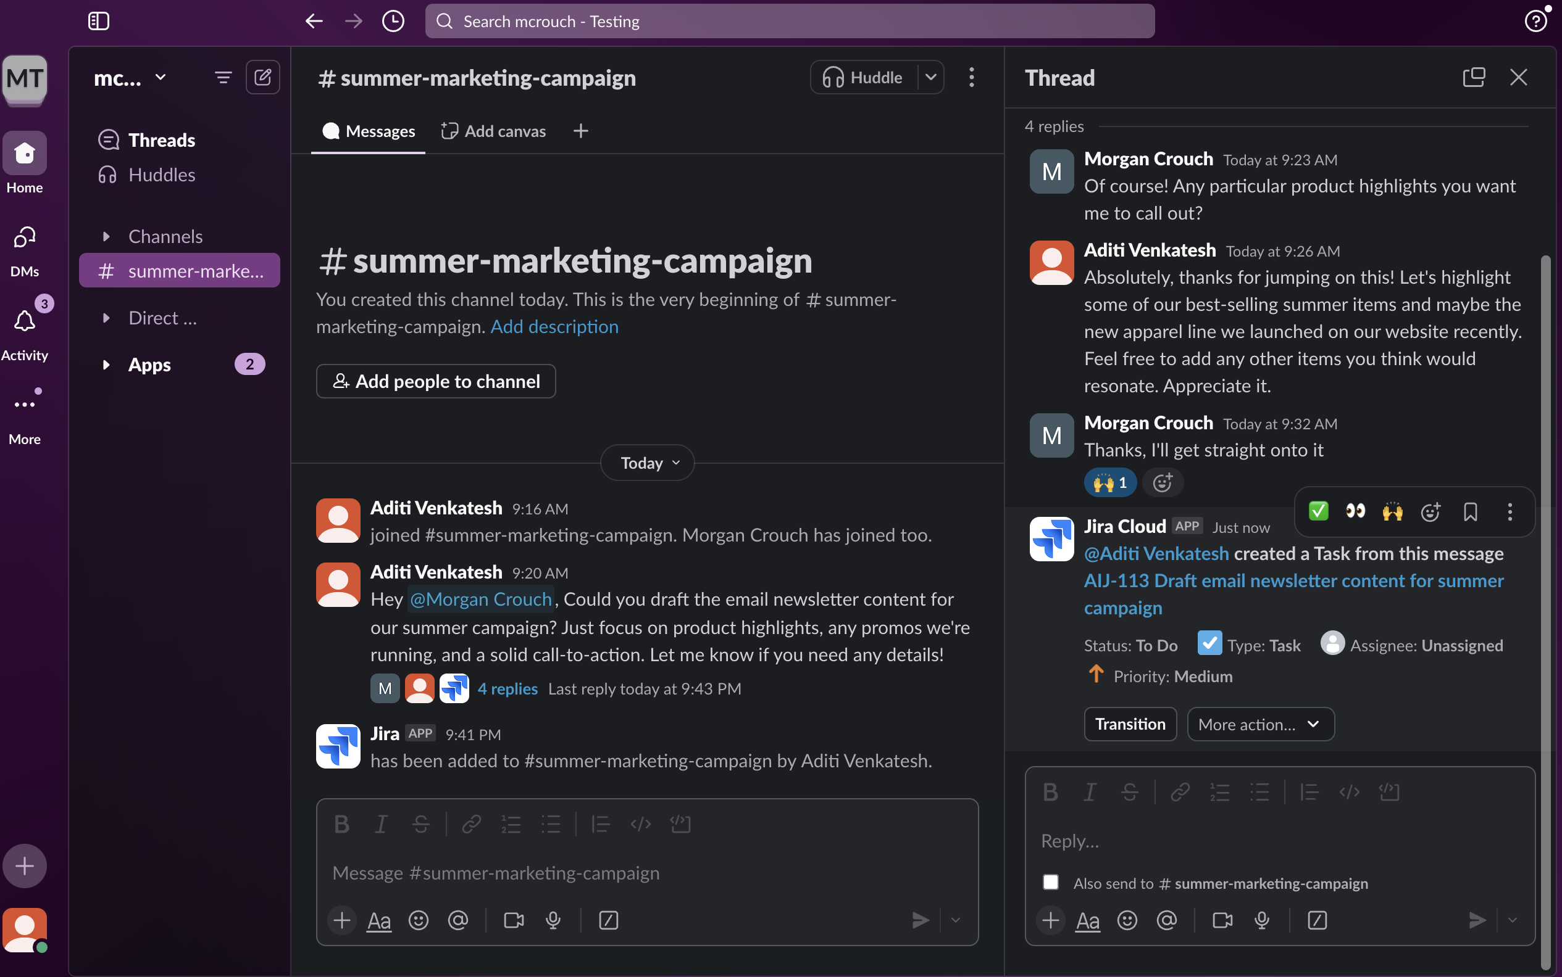React with the eyes emoji on Jira message
Screen dimensions: 1562x977
click(x=1356, y=512)
